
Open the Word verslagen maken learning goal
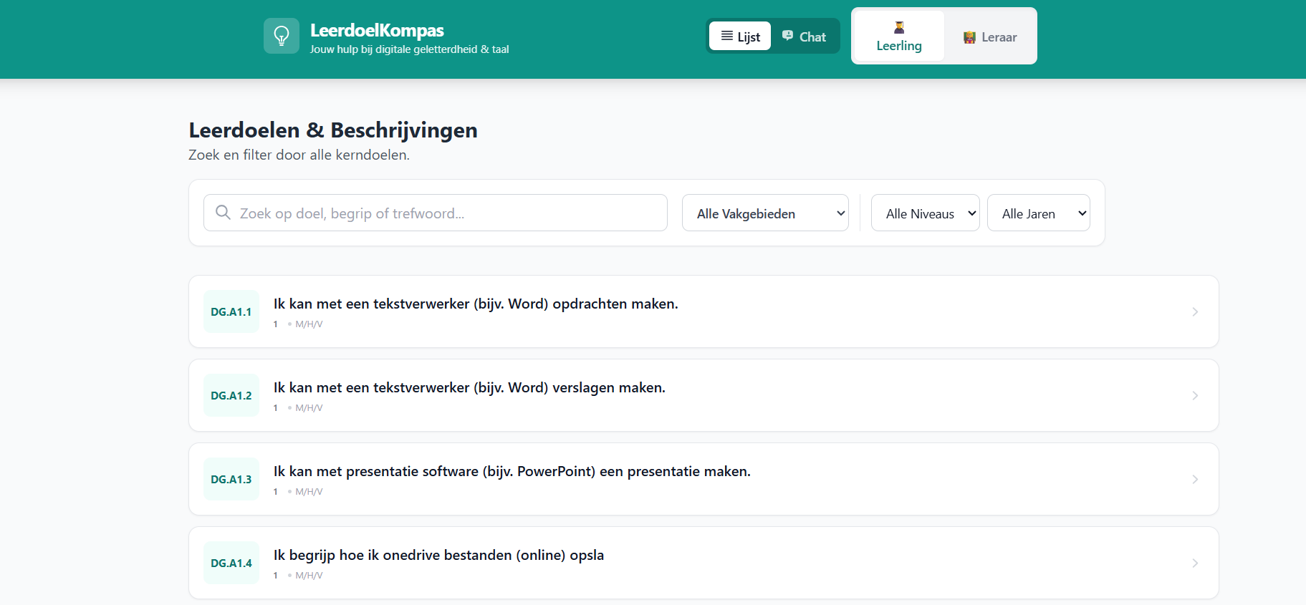tap(469, 388)
